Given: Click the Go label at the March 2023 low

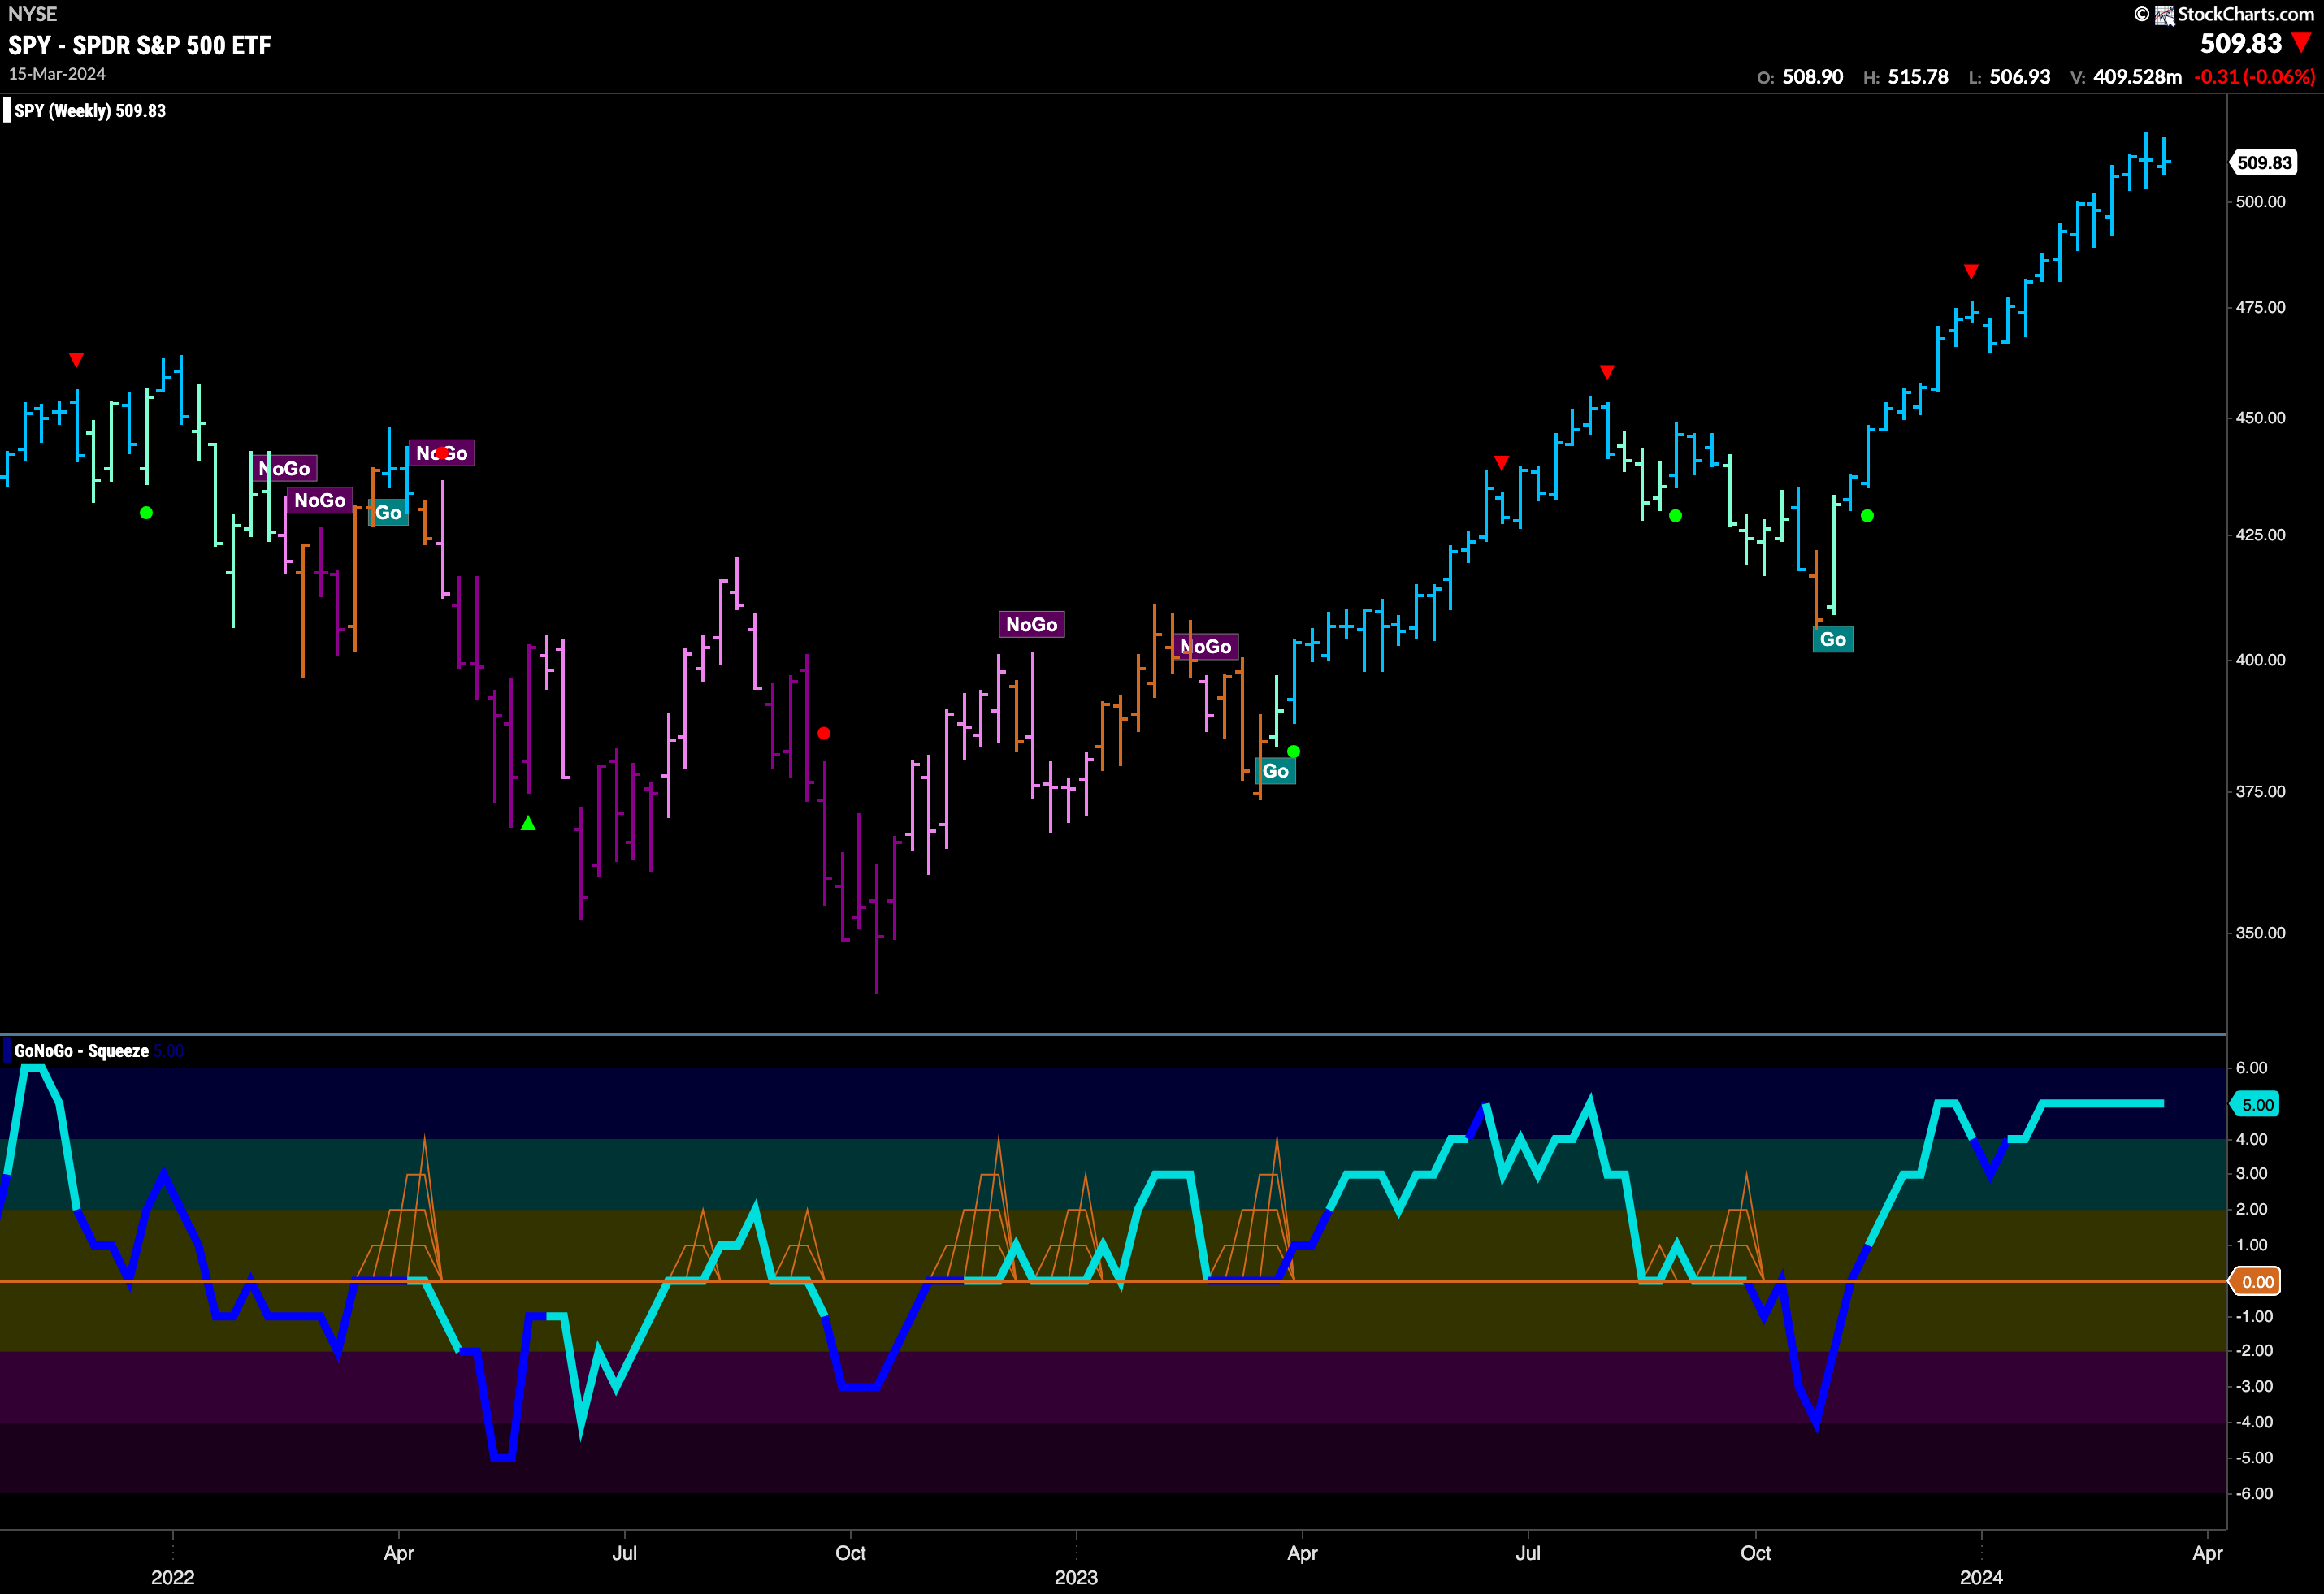Looking at the screenshot, I should 1275,771.
